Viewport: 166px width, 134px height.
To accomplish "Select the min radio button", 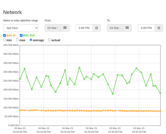I will coord(4,40).
